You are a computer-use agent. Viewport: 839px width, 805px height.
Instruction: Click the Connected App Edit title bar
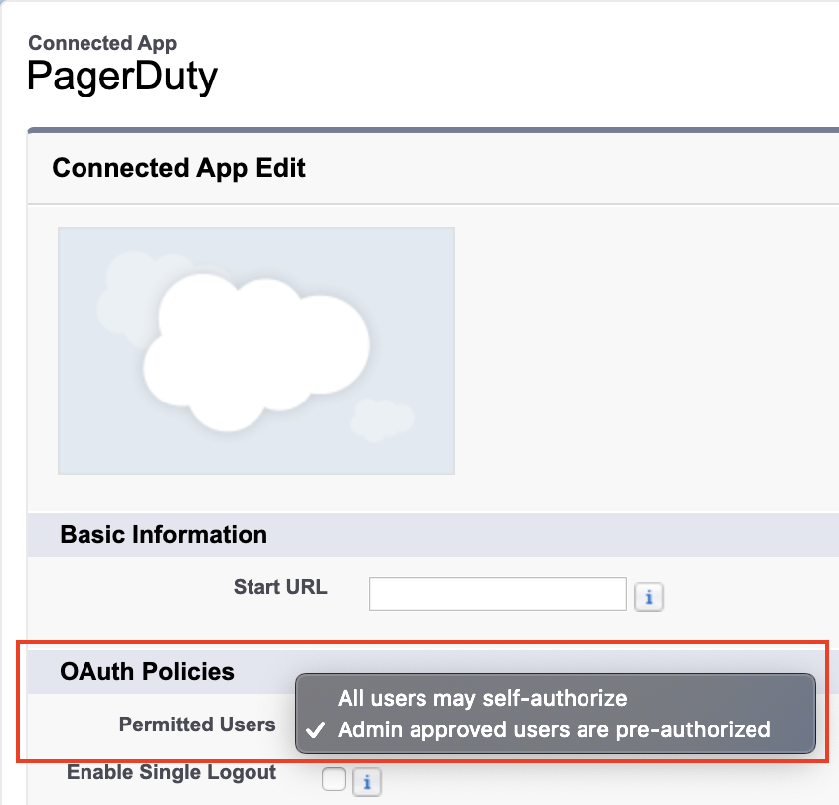coord(179,168)
